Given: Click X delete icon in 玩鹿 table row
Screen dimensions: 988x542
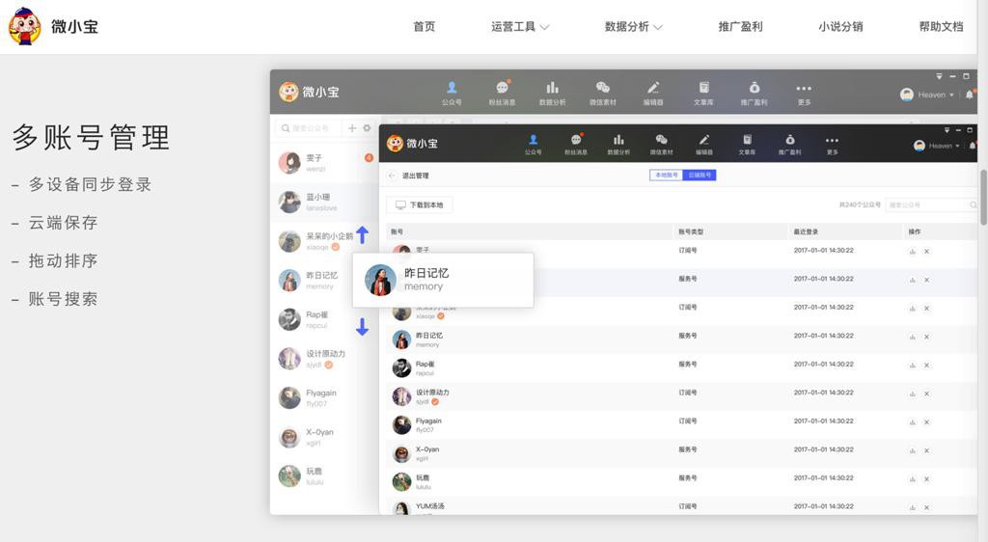Looking at the screenshot, I should point(927,479).
